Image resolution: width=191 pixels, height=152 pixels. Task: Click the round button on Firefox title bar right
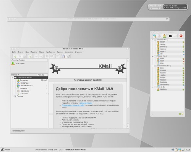(x=167, y=19)
